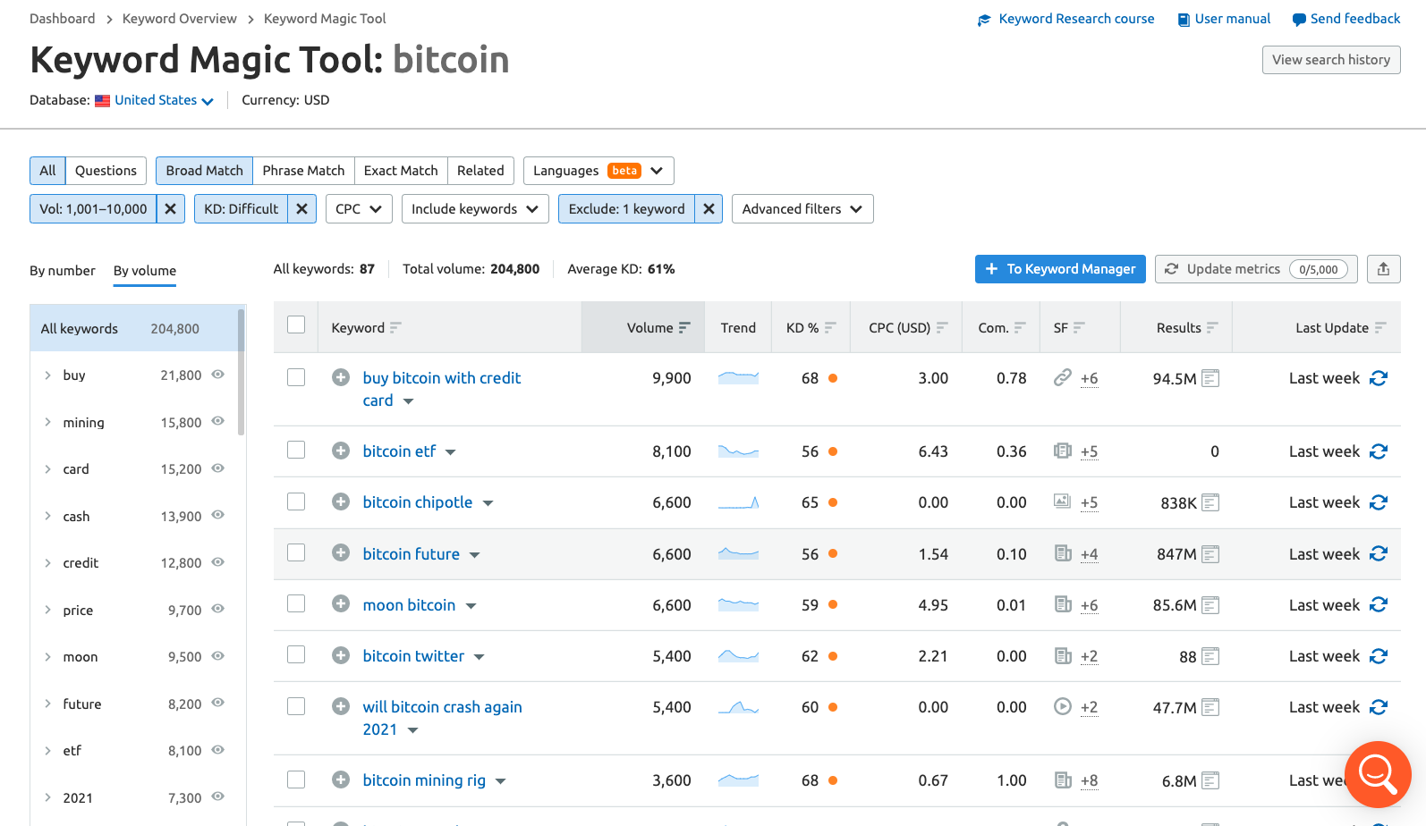This screenshot has width=1426, height=826.
Task: Add 'bitcoin chipotle' via plus icon
Action: (x=341, y=501)
